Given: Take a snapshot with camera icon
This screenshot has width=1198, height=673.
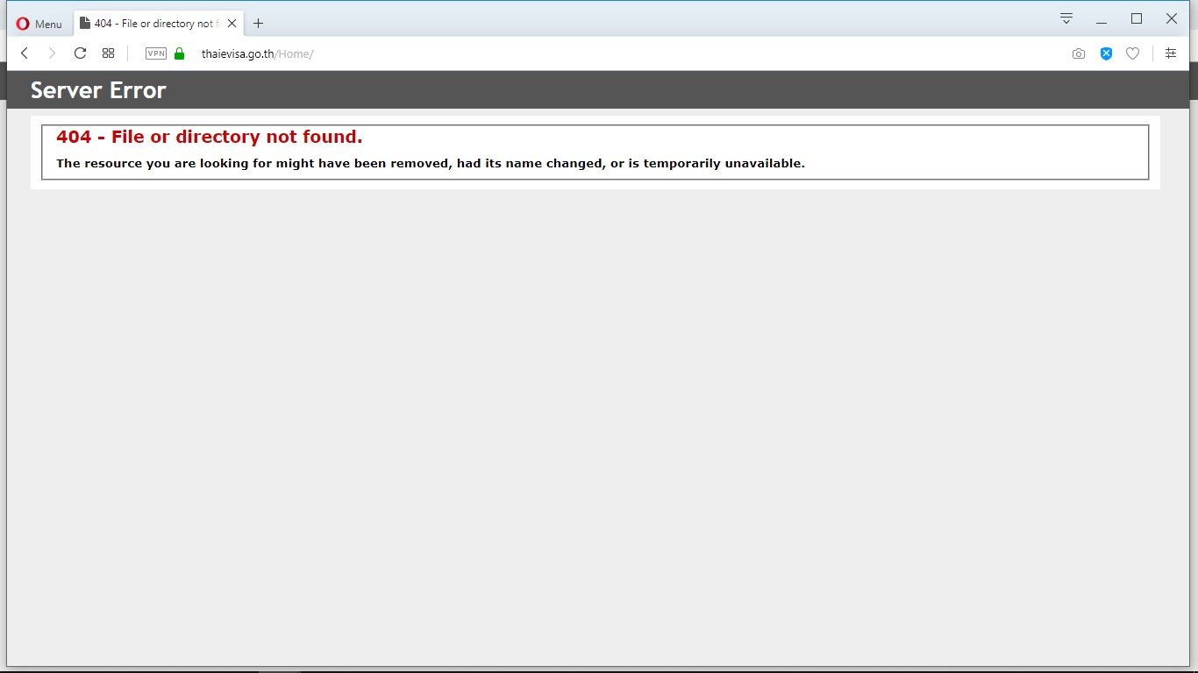Looking at the screenshot, I should pos(1078,53).
